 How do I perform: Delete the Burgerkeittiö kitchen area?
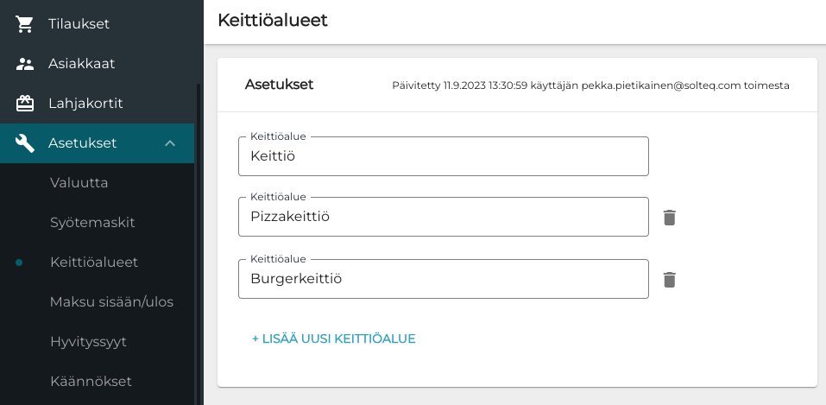(x=669, y=280)
